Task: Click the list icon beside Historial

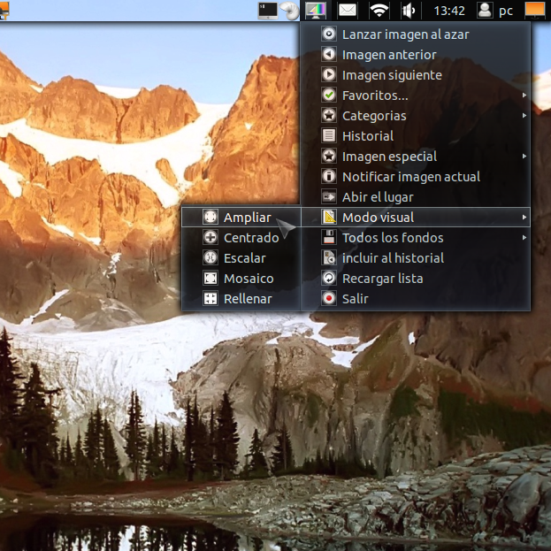Action: (x=329, y=135)
